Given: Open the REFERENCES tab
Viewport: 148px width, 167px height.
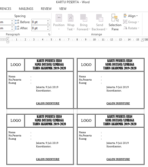Looking at the screenshot, I should (6, 9).
